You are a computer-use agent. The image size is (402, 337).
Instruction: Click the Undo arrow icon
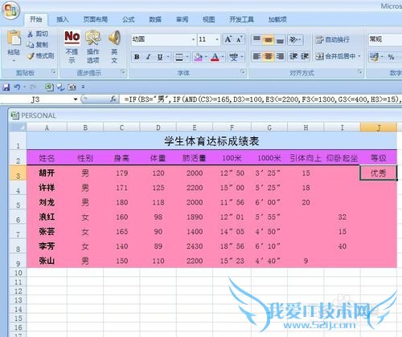click(17, 87)
